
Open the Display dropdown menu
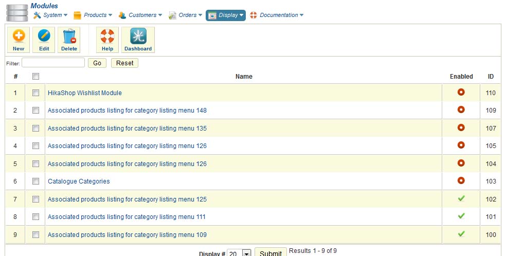[226, 15]
